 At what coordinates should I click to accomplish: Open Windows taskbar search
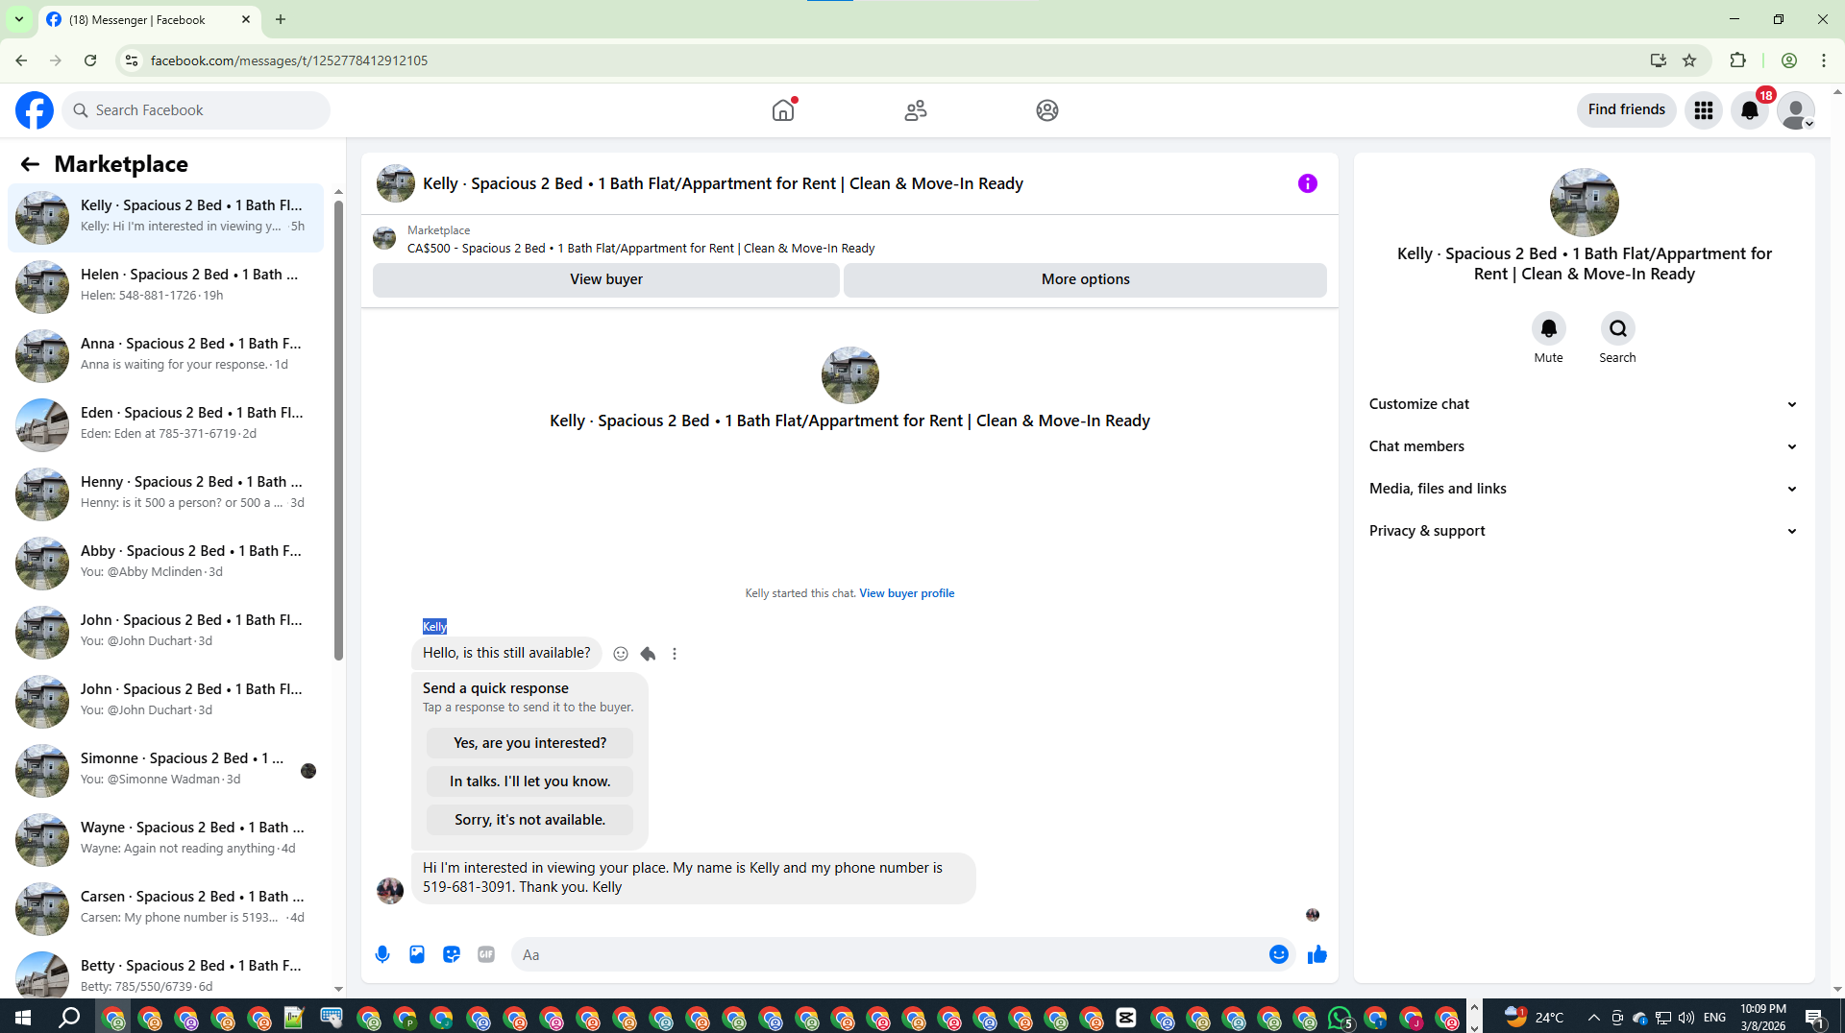click(69, 1018)
